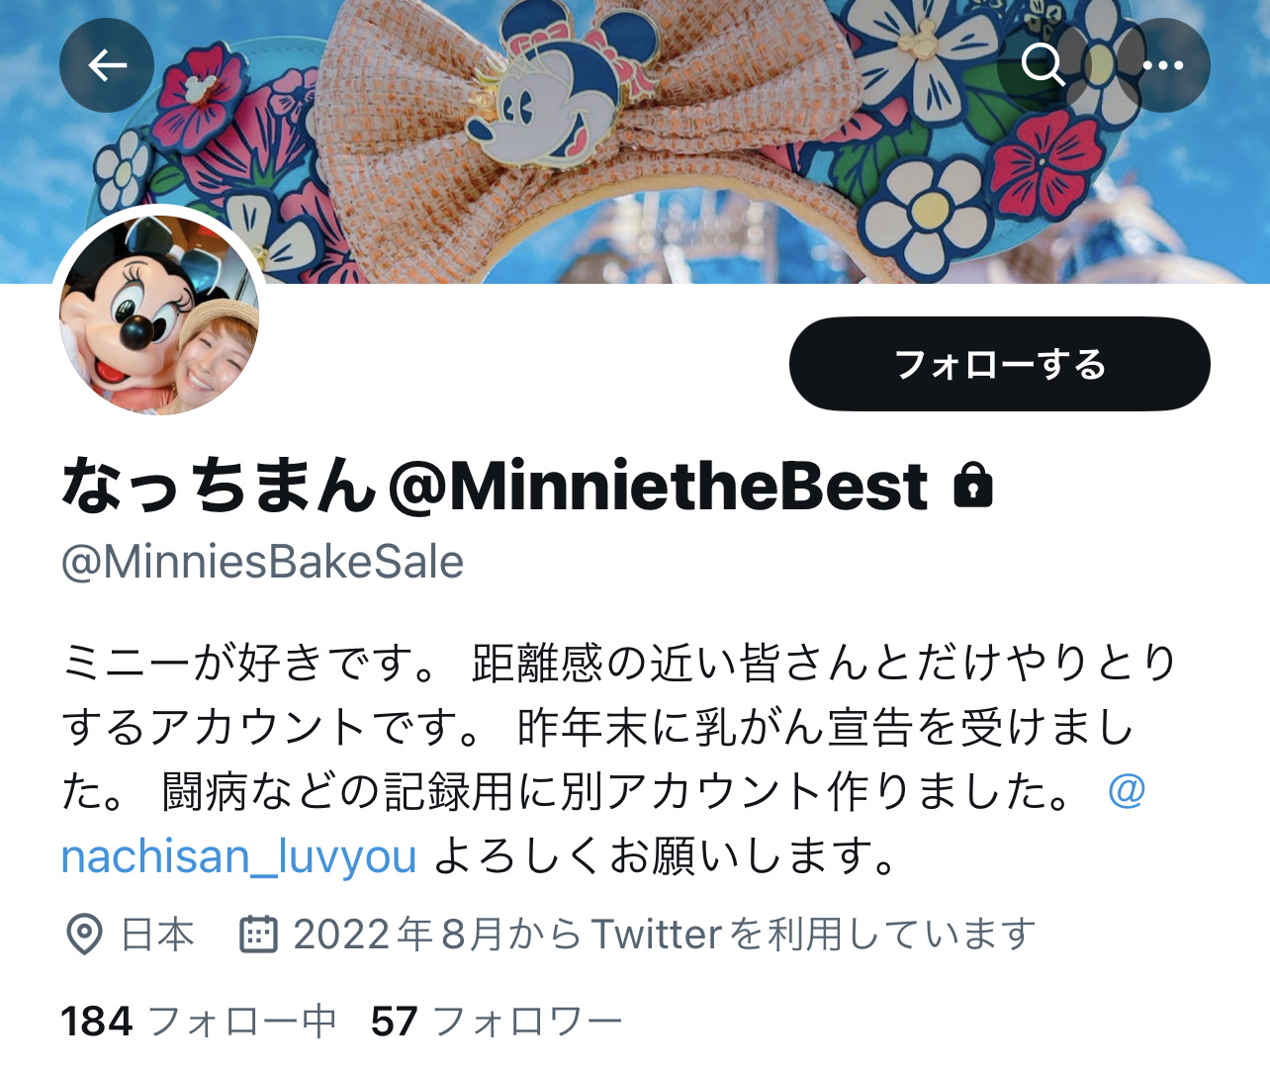This screenshot has height=1071, width=1270.
Task: Click the 日本 location text
Action: pos(157,935)
